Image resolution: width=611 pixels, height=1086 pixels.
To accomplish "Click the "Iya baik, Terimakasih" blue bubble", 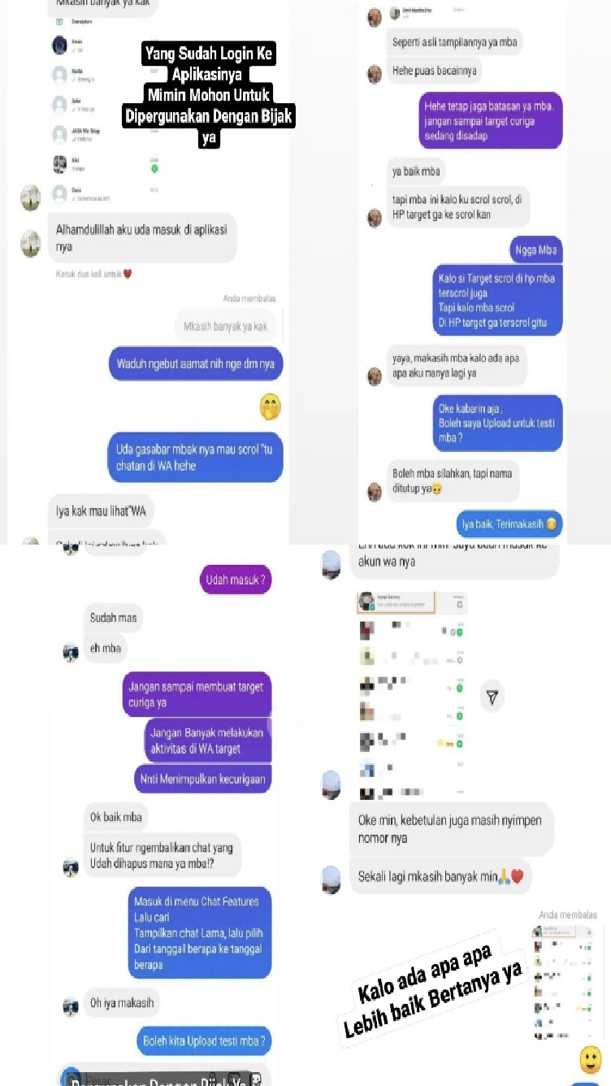I will point(509,523).
